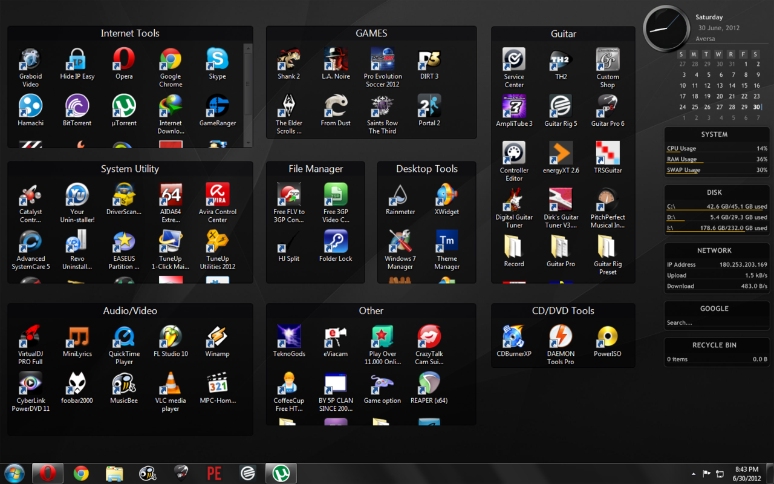
Task: Launch Advanced SystemCare 5
Action: [x=30, y=250]
